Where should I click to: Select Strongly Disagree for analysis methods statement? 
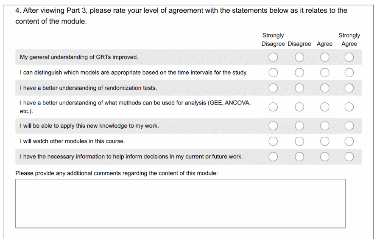tap(273, 107)
